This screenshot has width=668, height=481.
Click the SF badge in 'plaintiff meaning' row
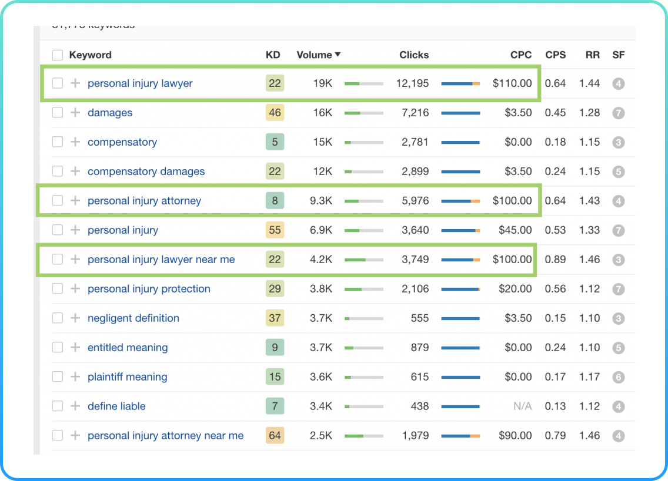[618, 377]
